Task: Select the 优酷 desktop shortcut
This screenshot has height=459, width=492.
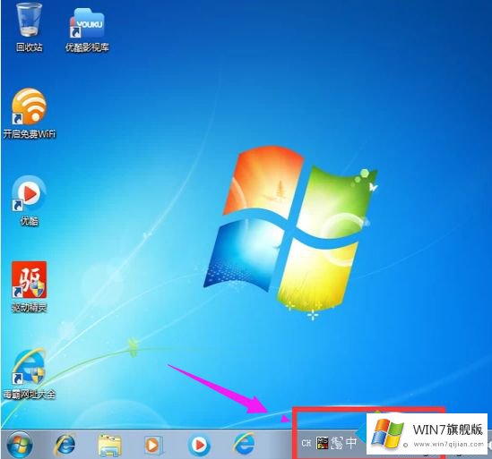Action: pyautogui.click(x=30, y=200)
